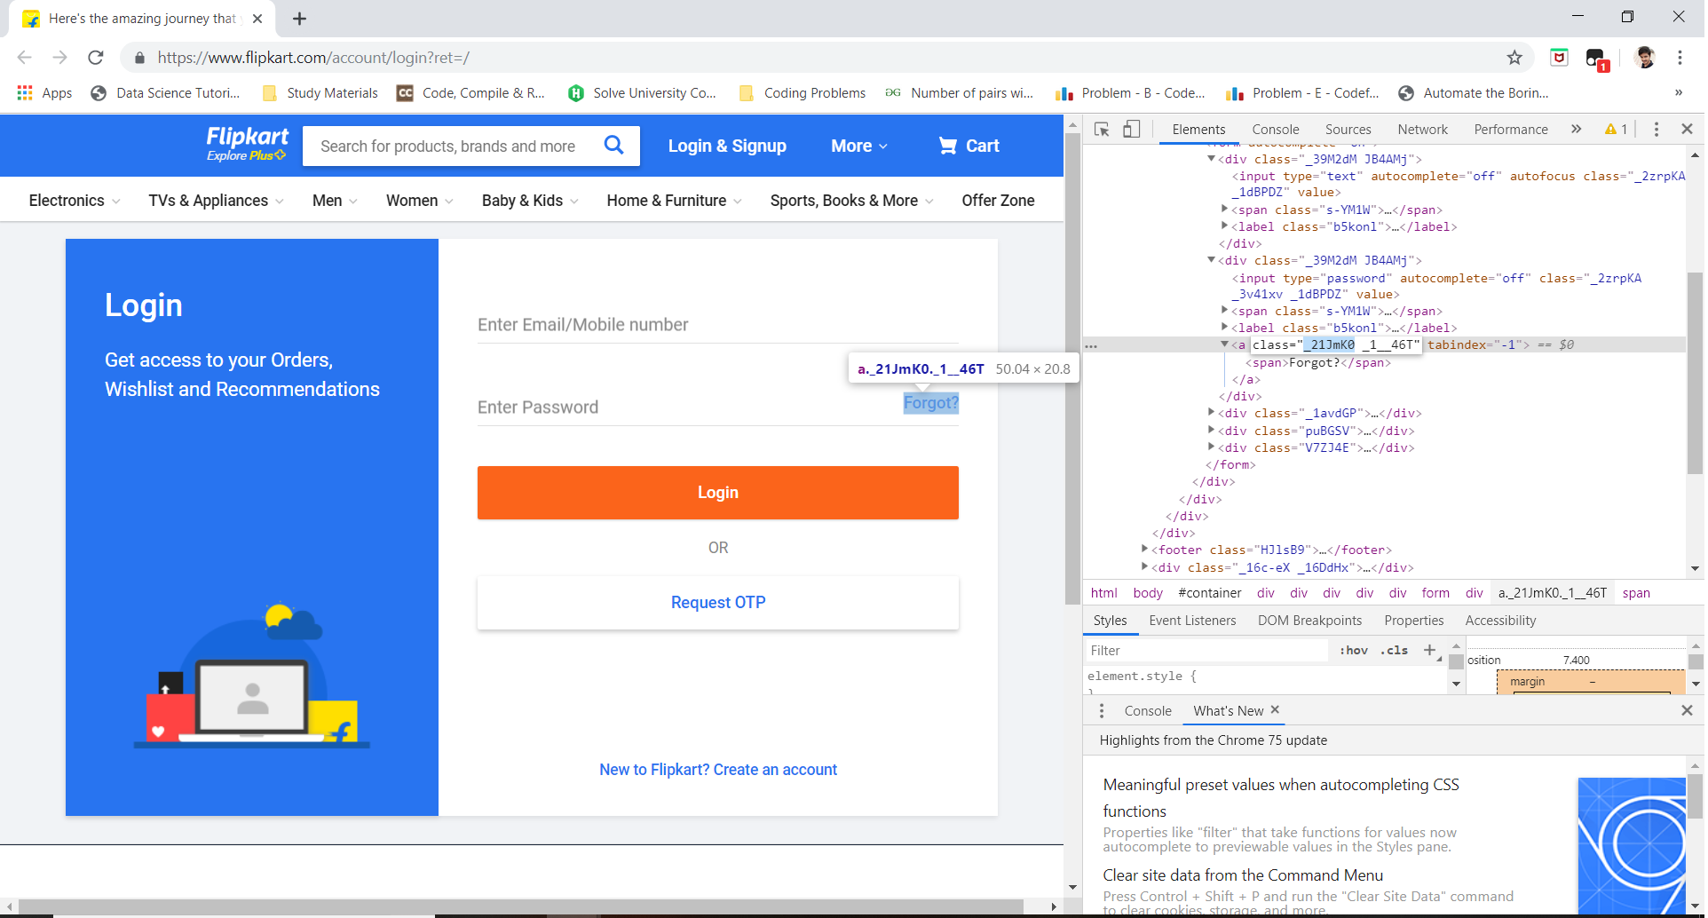View site security lock information
This screenshot has width=1708, height=918.
coord(139,58)
